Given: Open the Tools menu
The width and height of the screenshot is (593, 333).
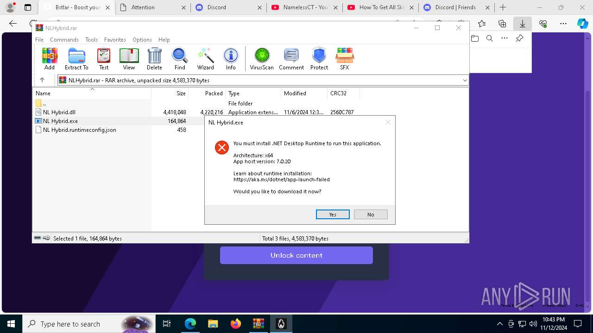Looking at the screenshot, I should pos(91,40).
